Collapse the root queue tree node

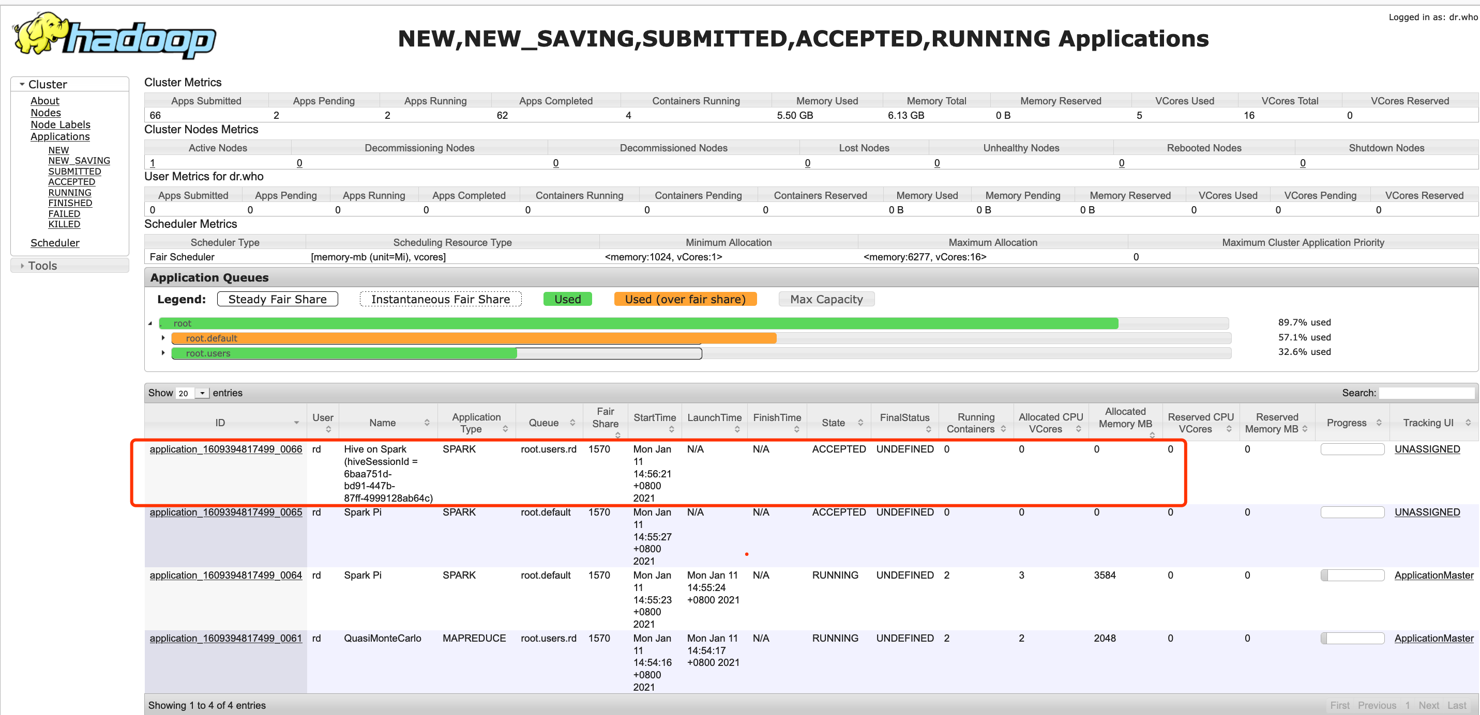click(150, 323)
